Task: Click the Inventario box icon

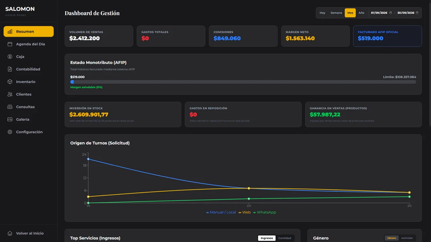Action: (x=10, y=82)
